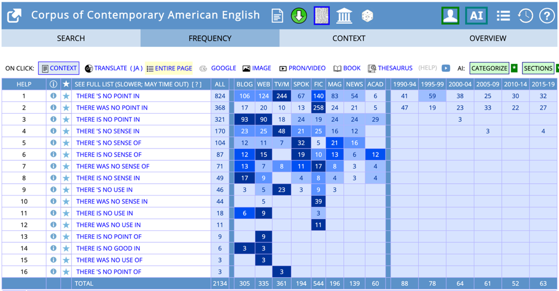Open THERE 'S NO POINT IN phrase link
Viewport: 559px width, 291px height.
[108, 96]
